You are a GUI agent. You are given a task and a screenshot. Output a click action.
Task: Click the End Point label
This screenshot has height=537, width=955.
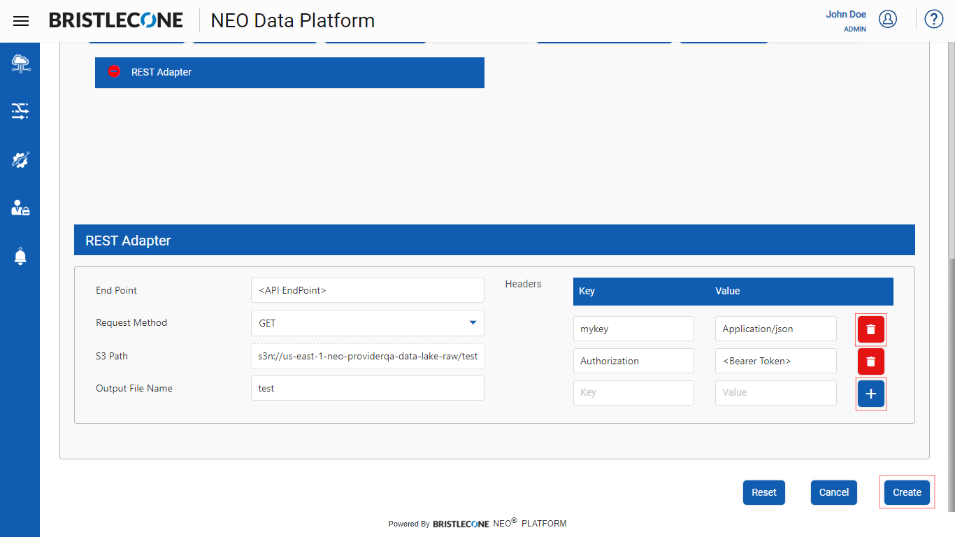pyautogui.click(x=116, y=290)
